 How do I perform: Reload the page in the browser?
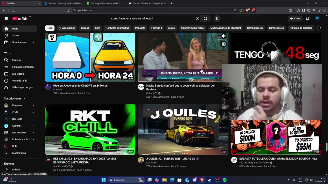pyautogui.click(x=14, y=10)
